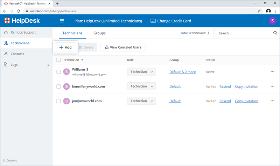Click the Plan: HelpDesk header text
The image size is (280, 166).
tap(108, 21)
